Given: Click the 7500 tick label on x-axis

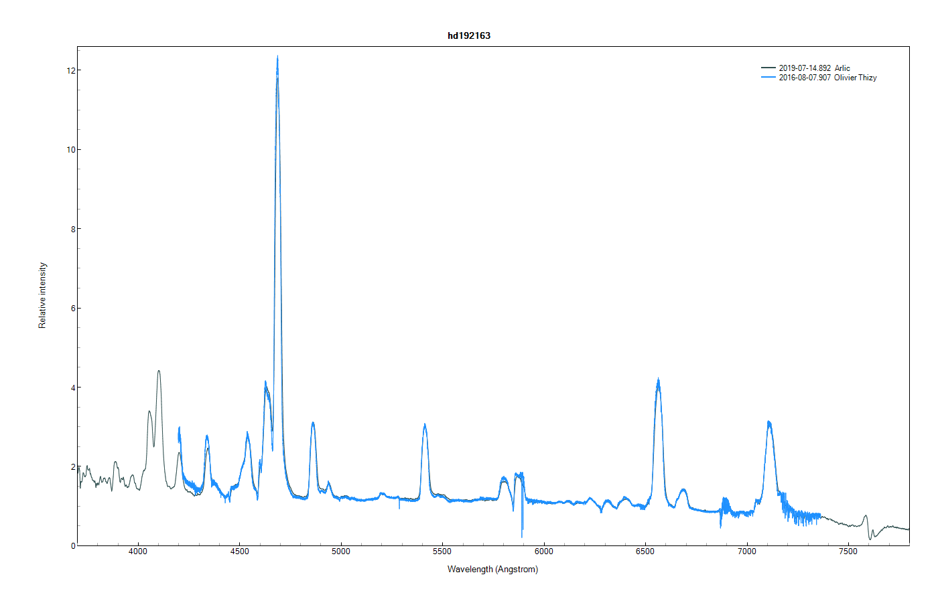Looking at the screenshot, I should tap(848, 551).
